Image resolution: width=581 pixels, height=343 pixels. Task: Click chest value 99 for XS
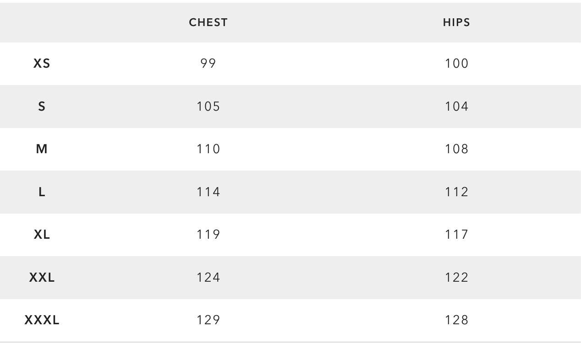[208, 64]
